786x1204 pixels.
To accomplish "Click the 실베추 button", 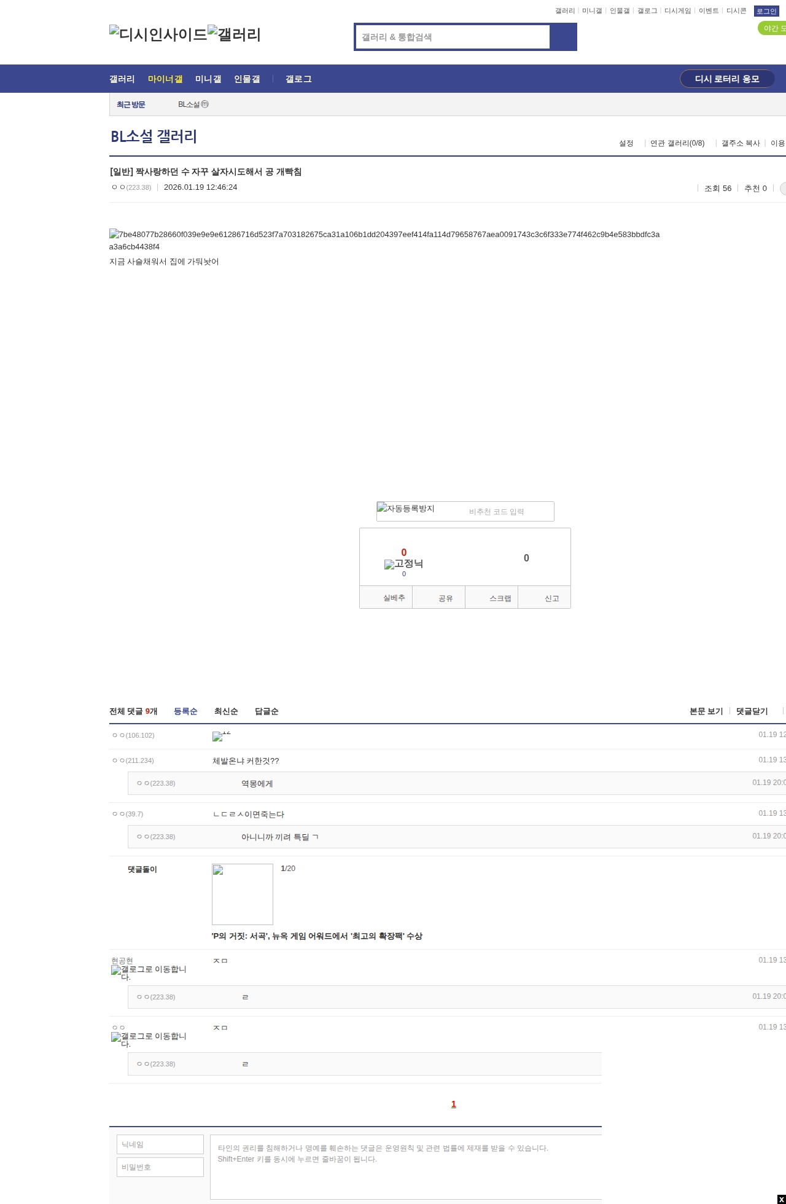I will [386, 598].
